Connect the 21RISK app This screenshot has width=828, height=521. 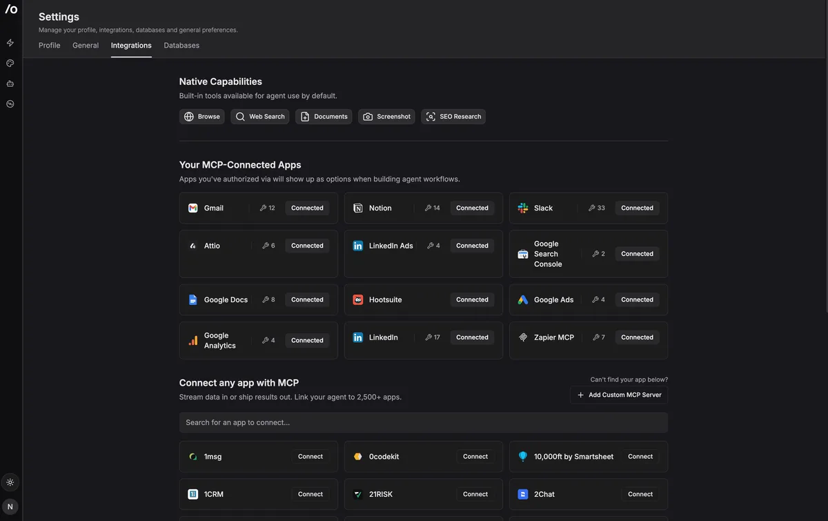[475, 494]
